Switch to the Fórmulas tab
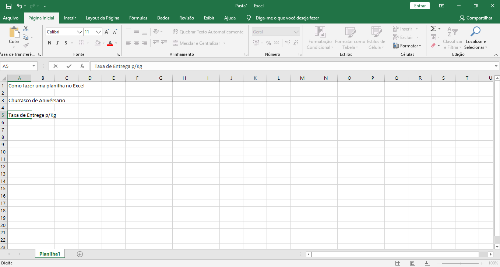The width and height of the screenshot is (500, 267). 138,18
